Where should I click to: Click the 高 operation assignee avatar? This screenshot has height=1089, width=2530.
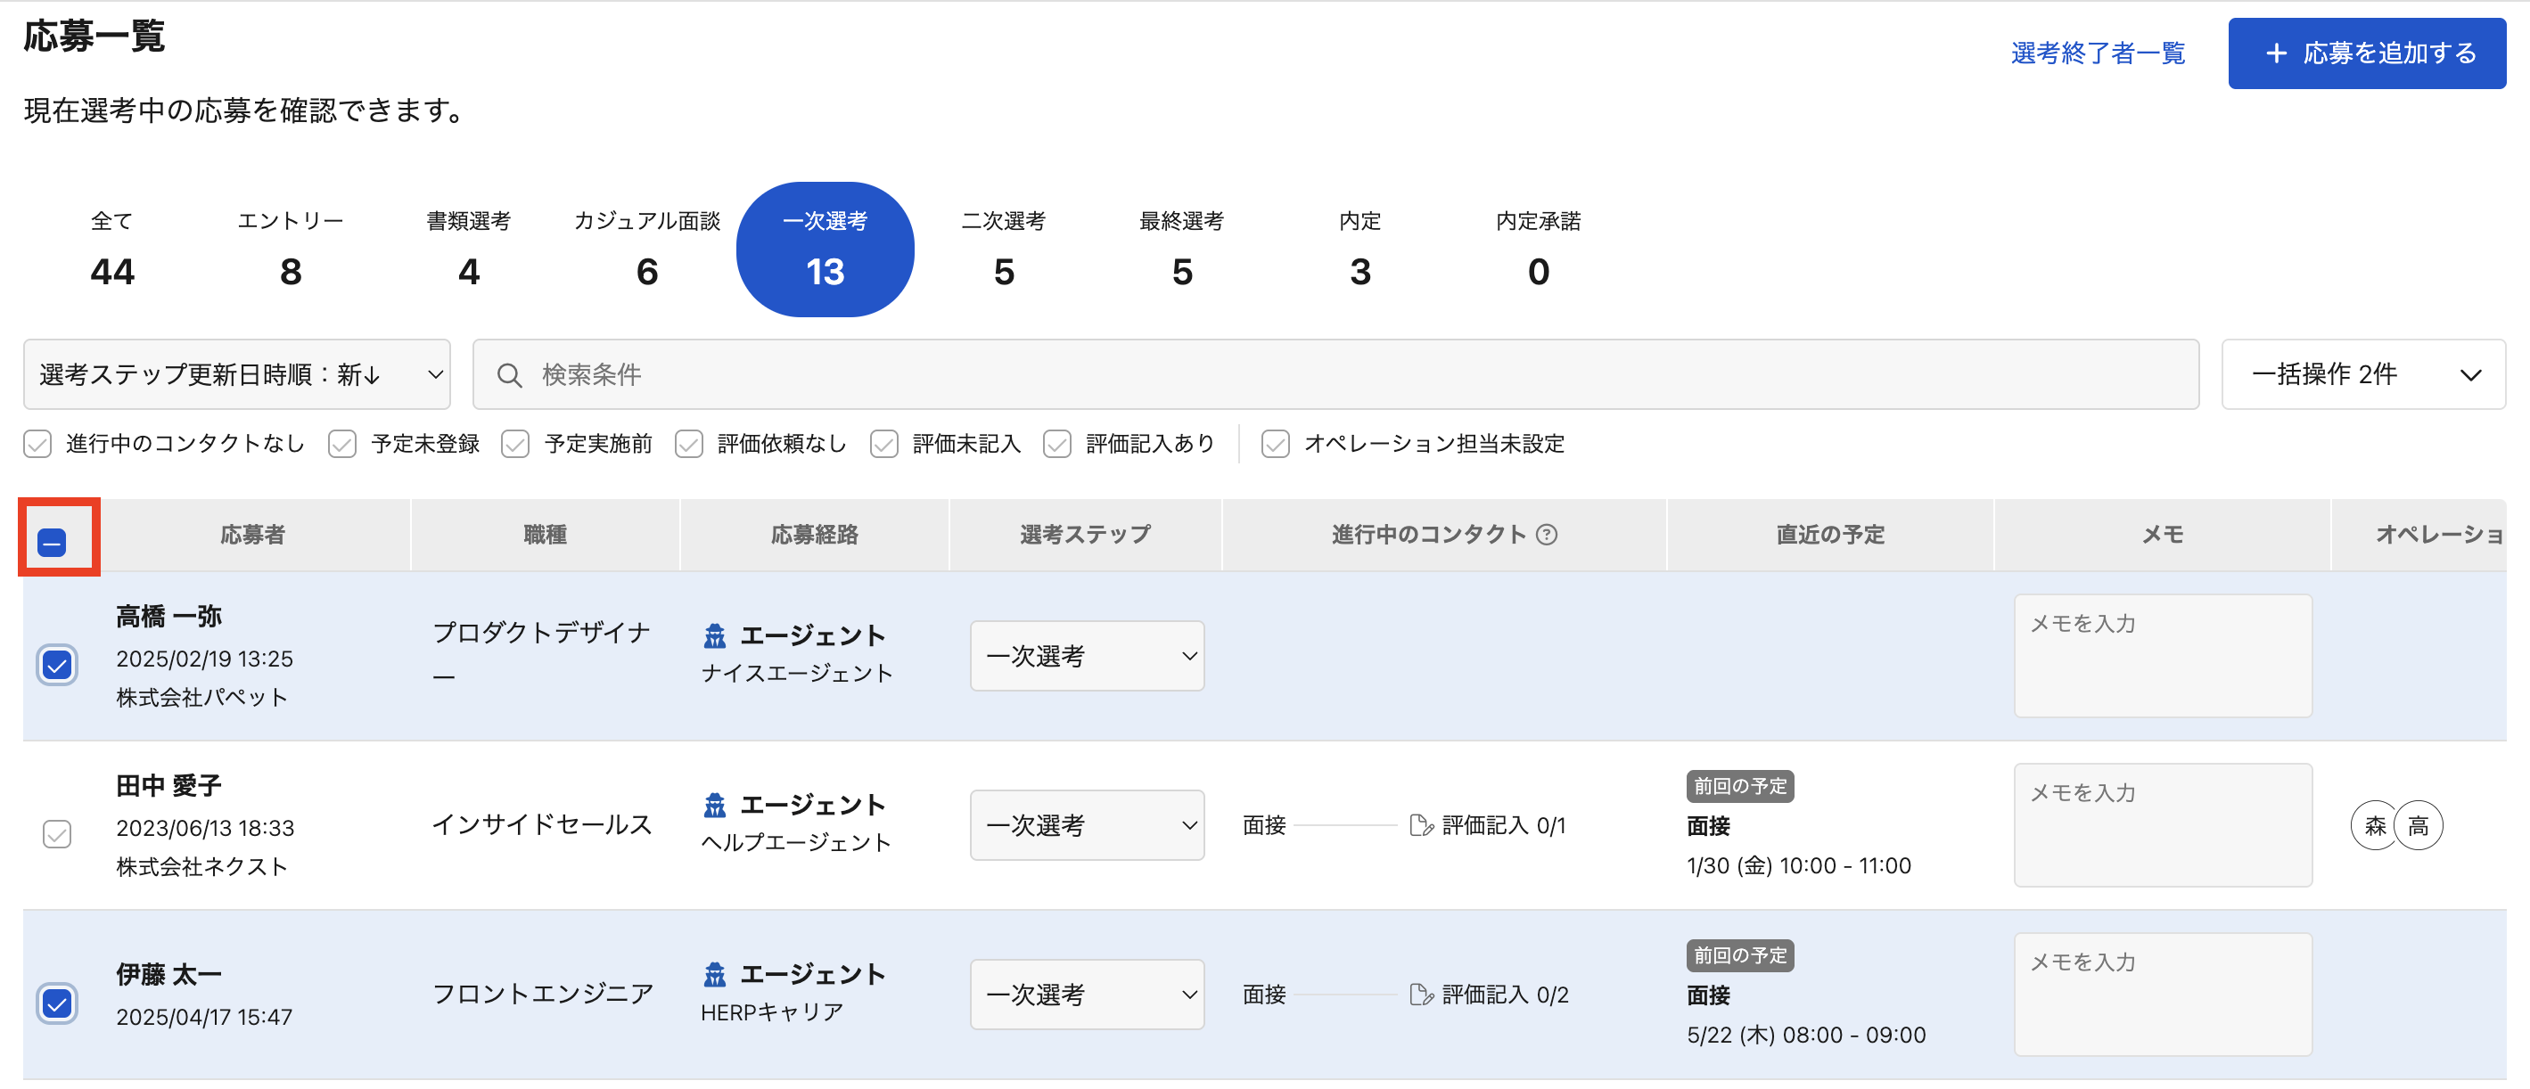point(2419,825)
